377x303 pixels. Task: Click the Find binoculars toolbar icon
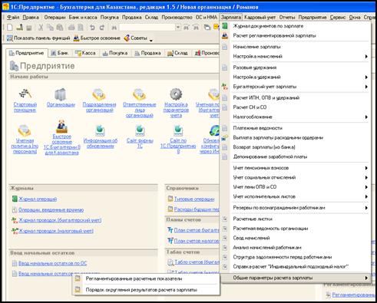point(114,28)
